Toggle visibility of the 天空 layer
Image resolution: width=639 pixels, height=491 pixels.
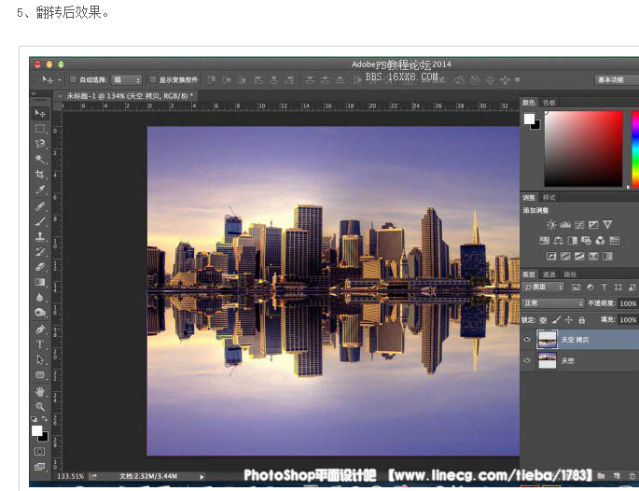528,360
